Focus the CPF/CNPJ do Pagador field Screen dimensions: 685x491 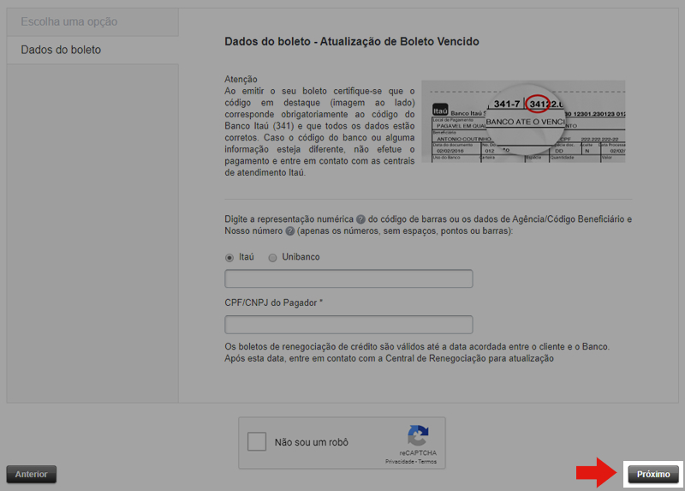coord(348,325)
